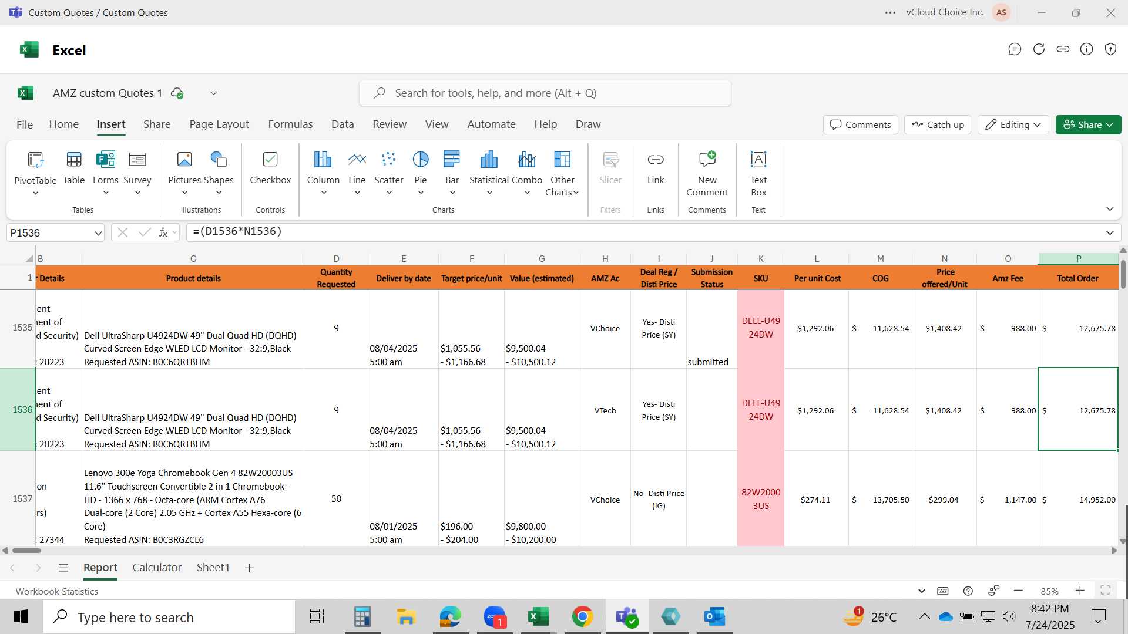Open the Share button dropdown
1128x634 pixels.
(1089, 124)
